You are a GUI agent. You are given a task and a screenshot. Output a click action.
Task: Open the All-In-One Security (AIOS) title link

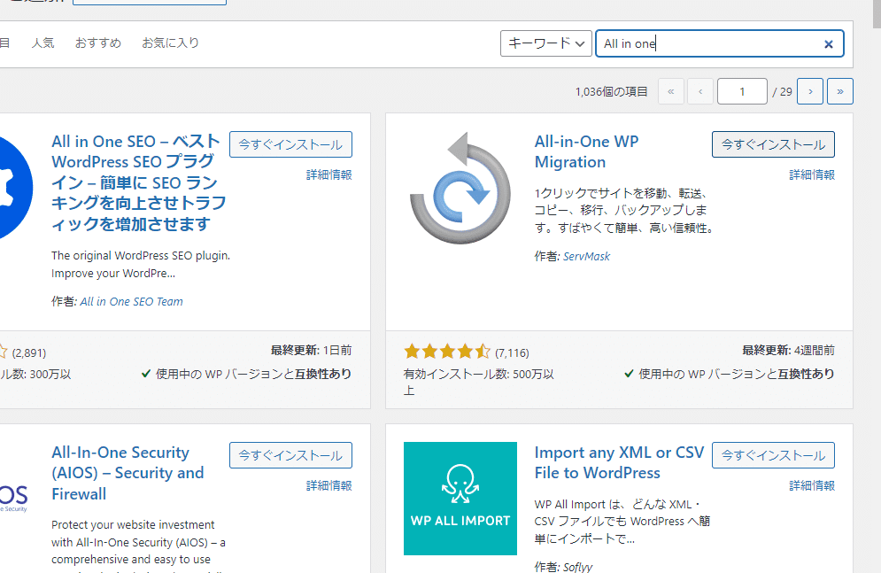[128, 473]
